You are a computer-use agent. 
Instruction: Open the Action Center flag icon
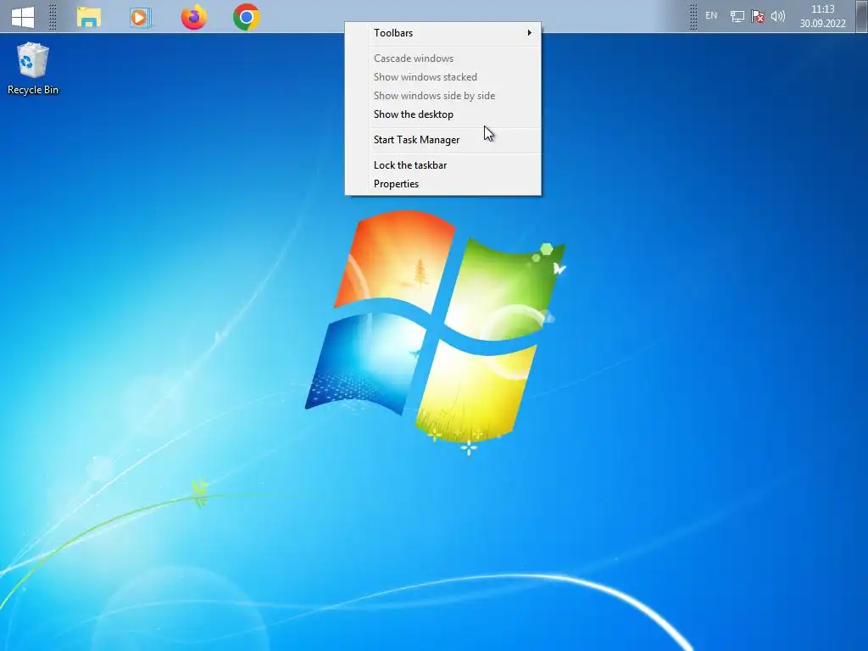pos(757,17)
